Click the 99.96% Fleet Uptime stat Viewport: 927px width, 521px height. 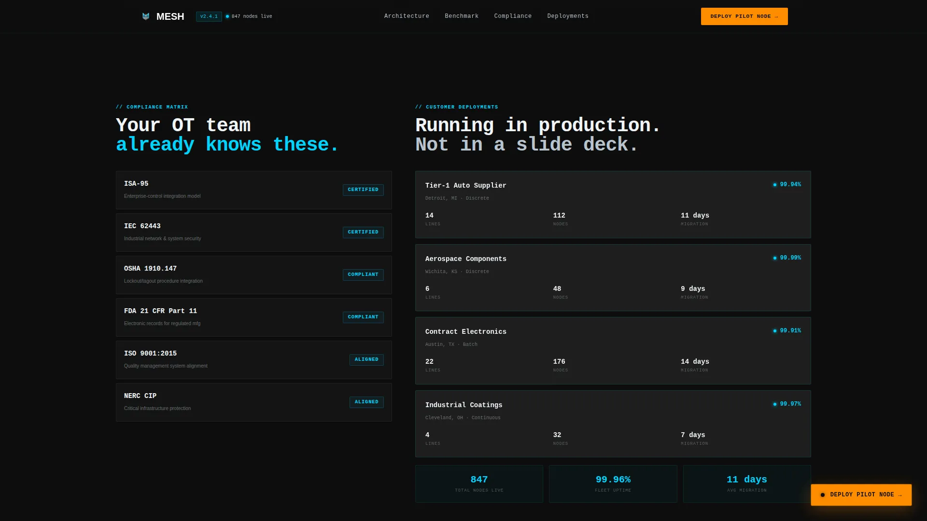point(613,484)
